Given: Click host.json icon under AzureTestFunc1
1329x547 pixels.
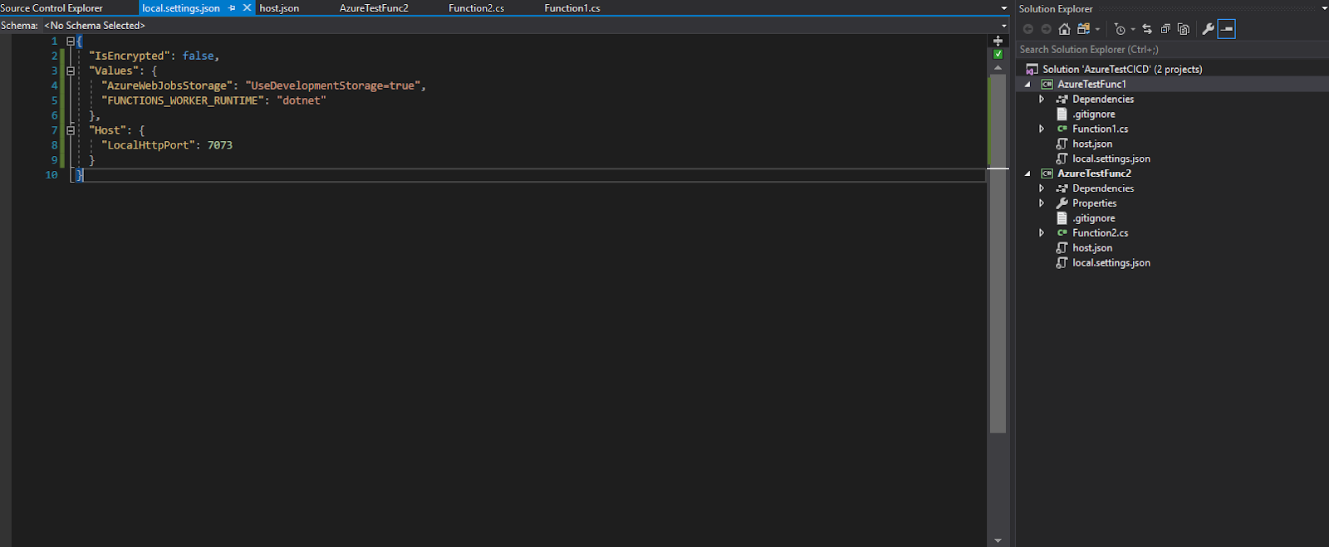Looking at the screenshot, I should click(1062, 144).
